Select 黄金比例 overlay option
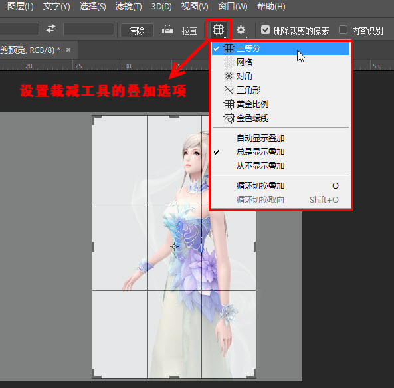Image resolution: width=394 pixels, height=388 pixels. [280, 104]
